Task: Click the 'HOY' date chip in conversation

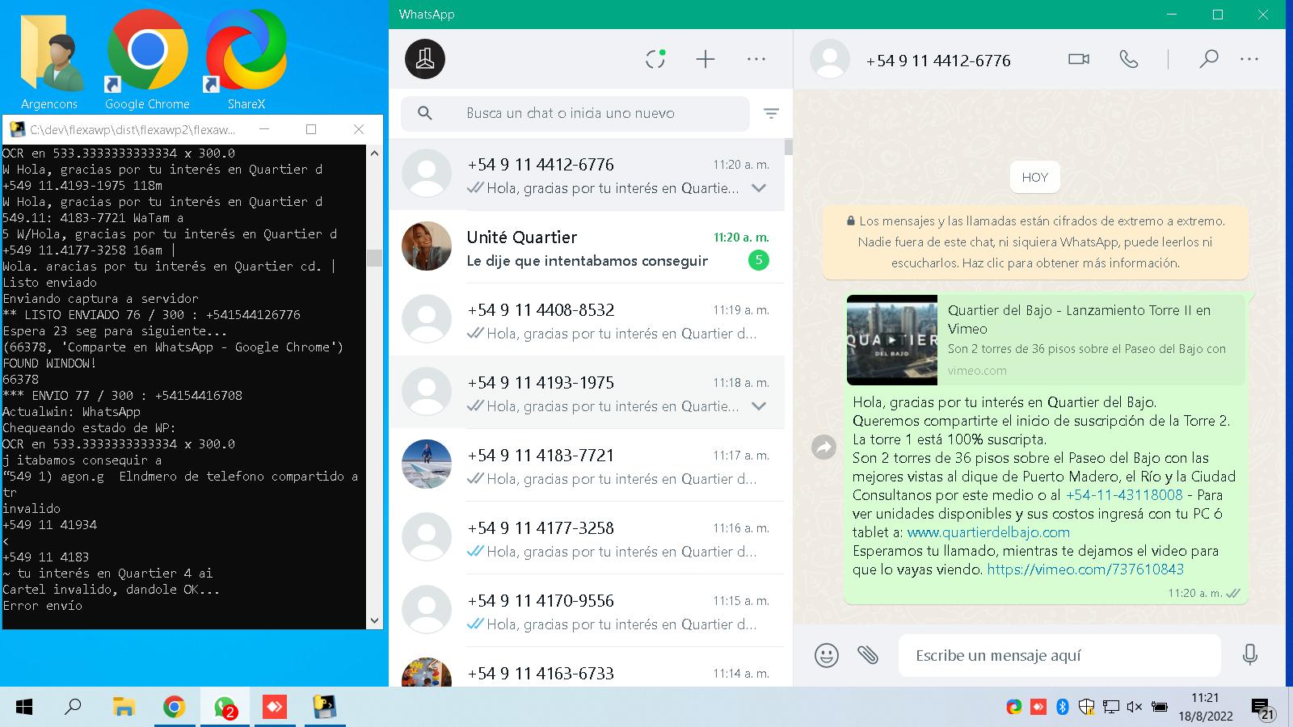Action: (x=1035, y=178)
